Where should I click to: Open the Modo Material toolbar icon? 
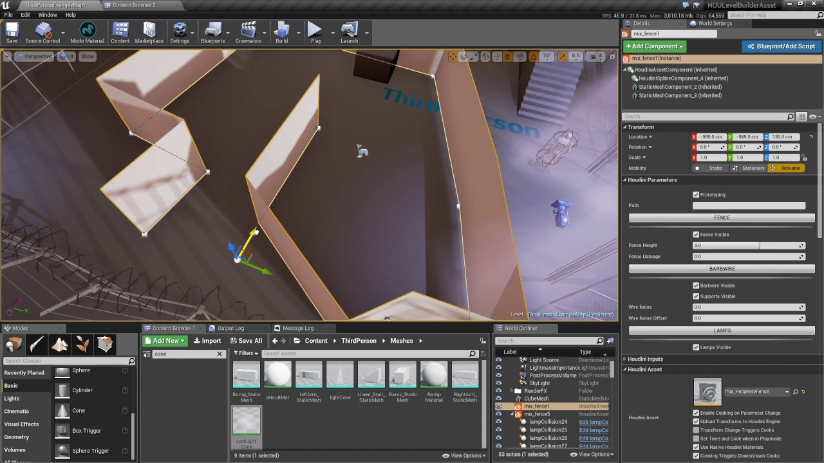(87, 32)
